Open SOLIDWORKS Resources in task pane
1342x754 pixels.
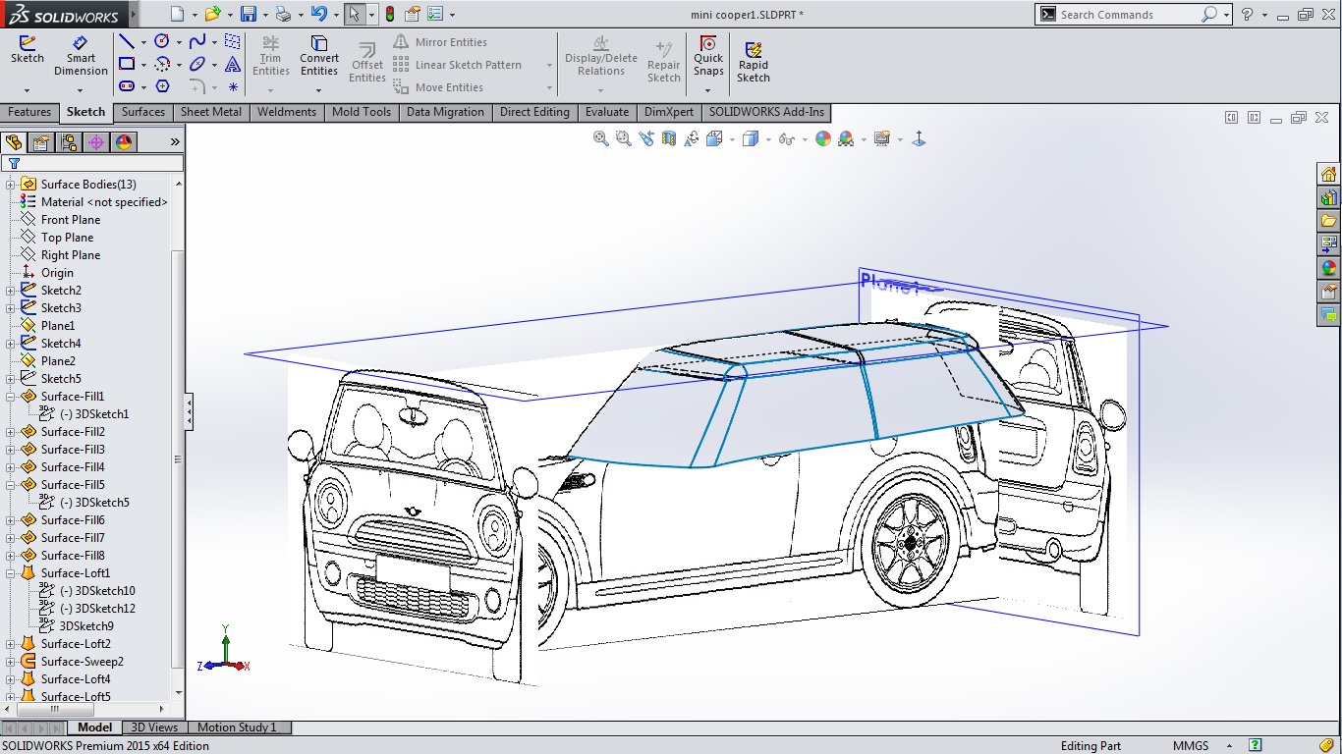tap(1328, 174)
